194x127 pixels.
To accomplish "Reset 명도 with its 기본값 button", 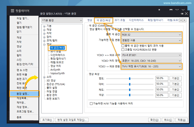I will [x=175, y=78].
